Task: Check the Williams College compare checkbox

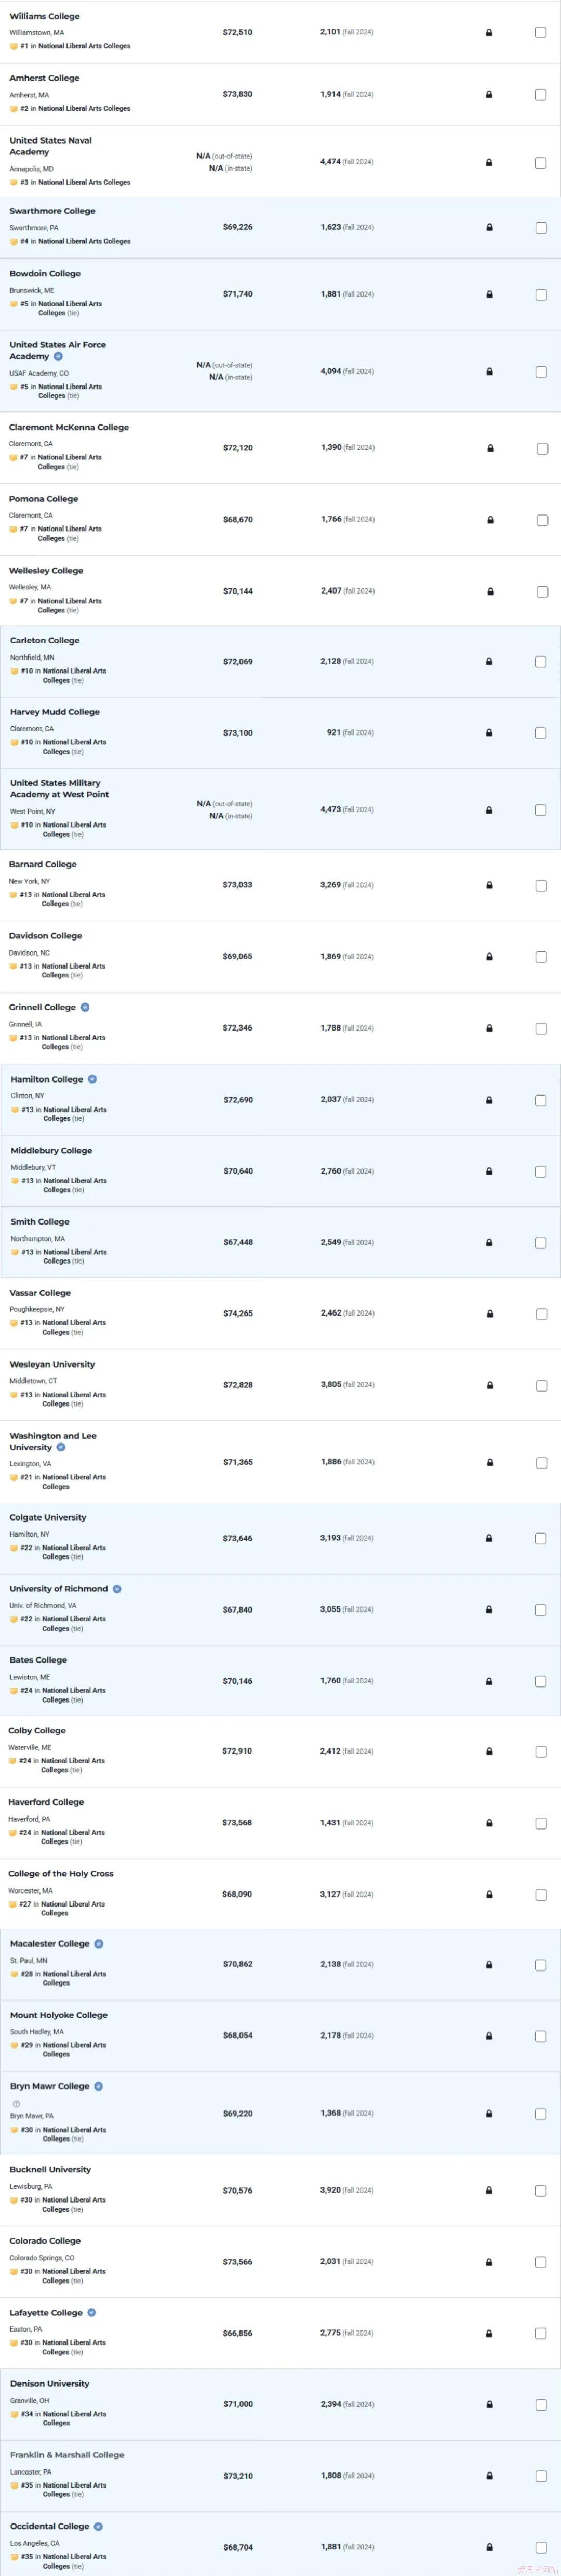Action: tap(540, 33)
